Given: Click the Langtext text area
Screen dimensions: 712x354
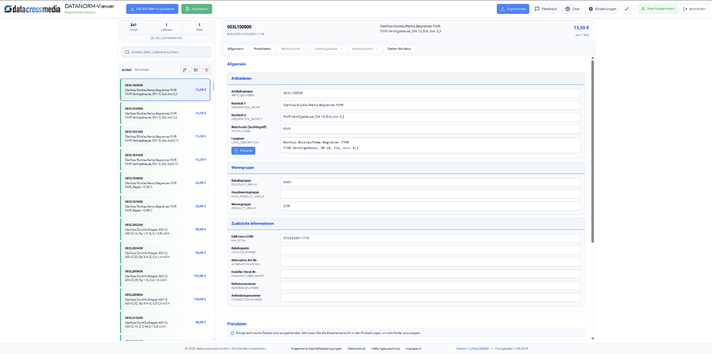Looking at the screenshot, I should pos(430,145).
